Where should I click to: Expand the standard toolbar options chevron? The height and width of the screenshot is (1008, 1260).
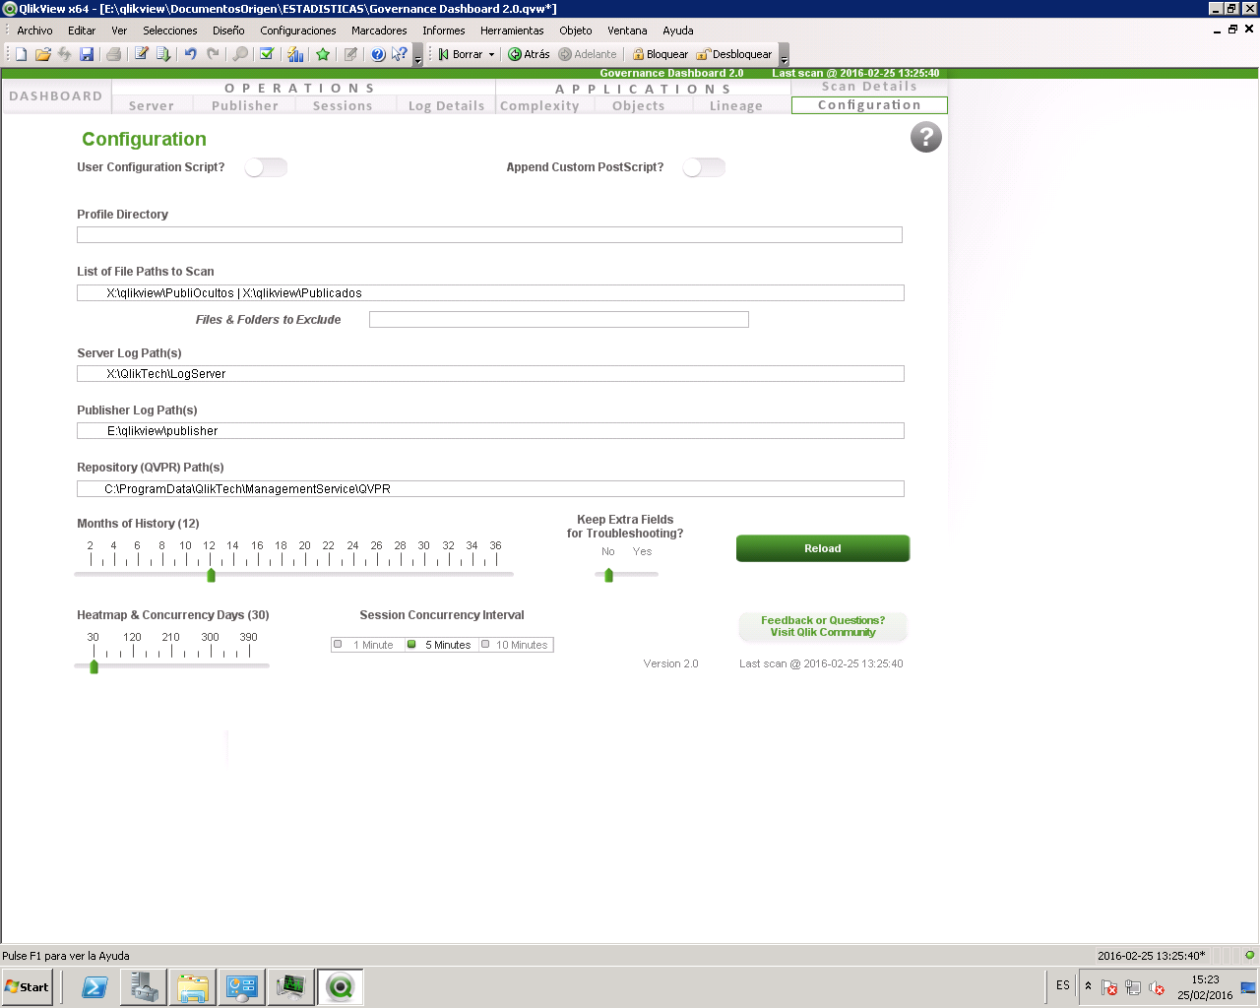[417, 55]
